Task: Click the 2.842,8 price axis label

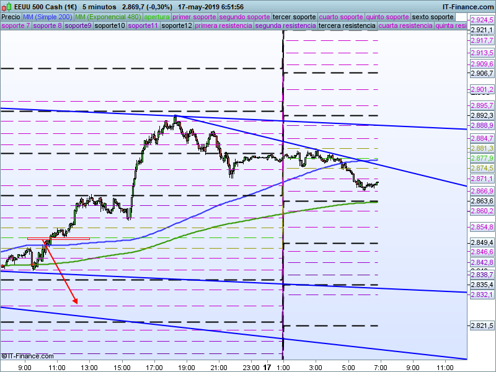Action: (x=482, y=262)
